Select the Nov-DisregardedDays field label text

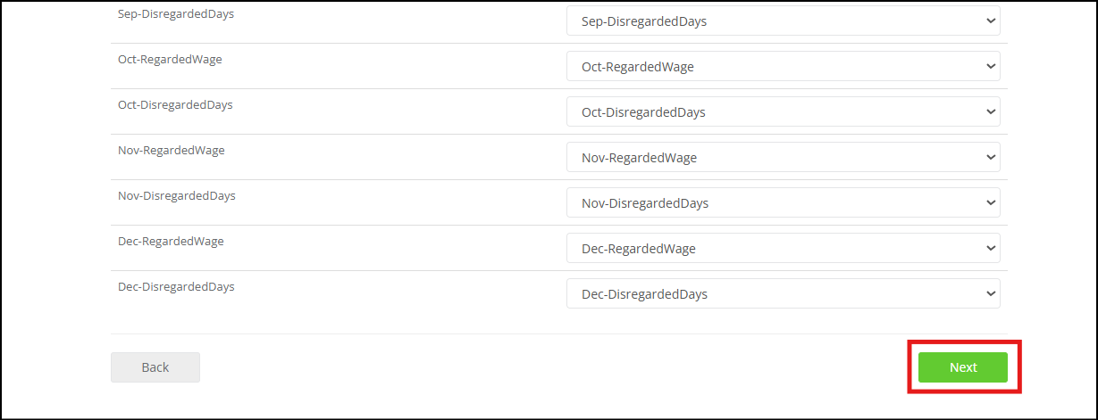point(177,196)
